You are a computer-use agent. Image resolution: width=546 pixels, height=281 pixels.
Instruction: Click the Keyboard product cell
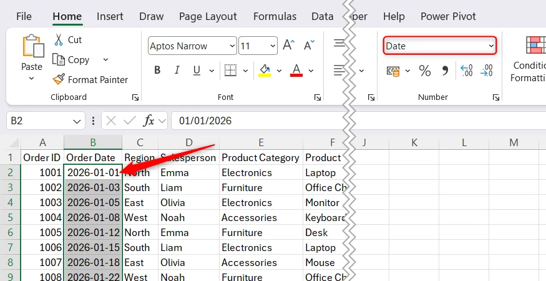tap(326, 217)
